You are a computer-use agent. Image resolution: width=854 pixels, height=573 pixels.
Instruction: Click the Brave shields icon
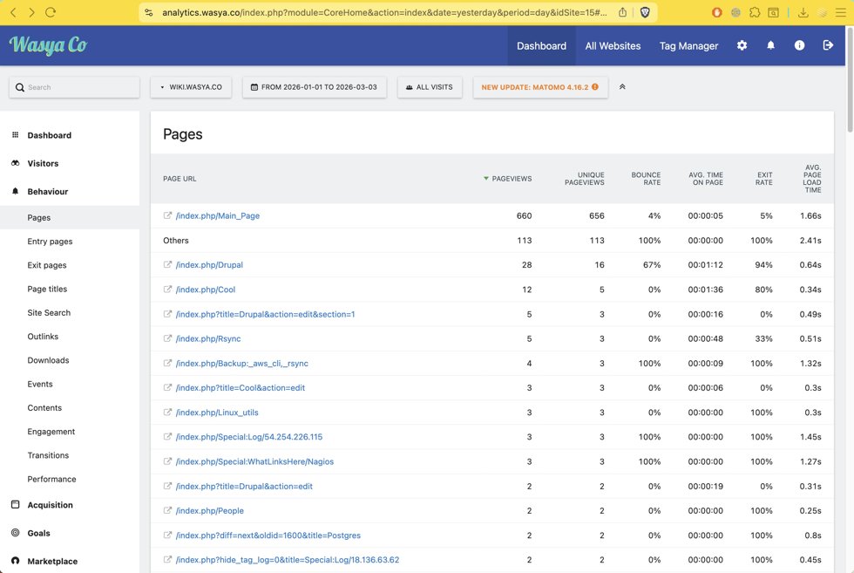coord(645,12)
